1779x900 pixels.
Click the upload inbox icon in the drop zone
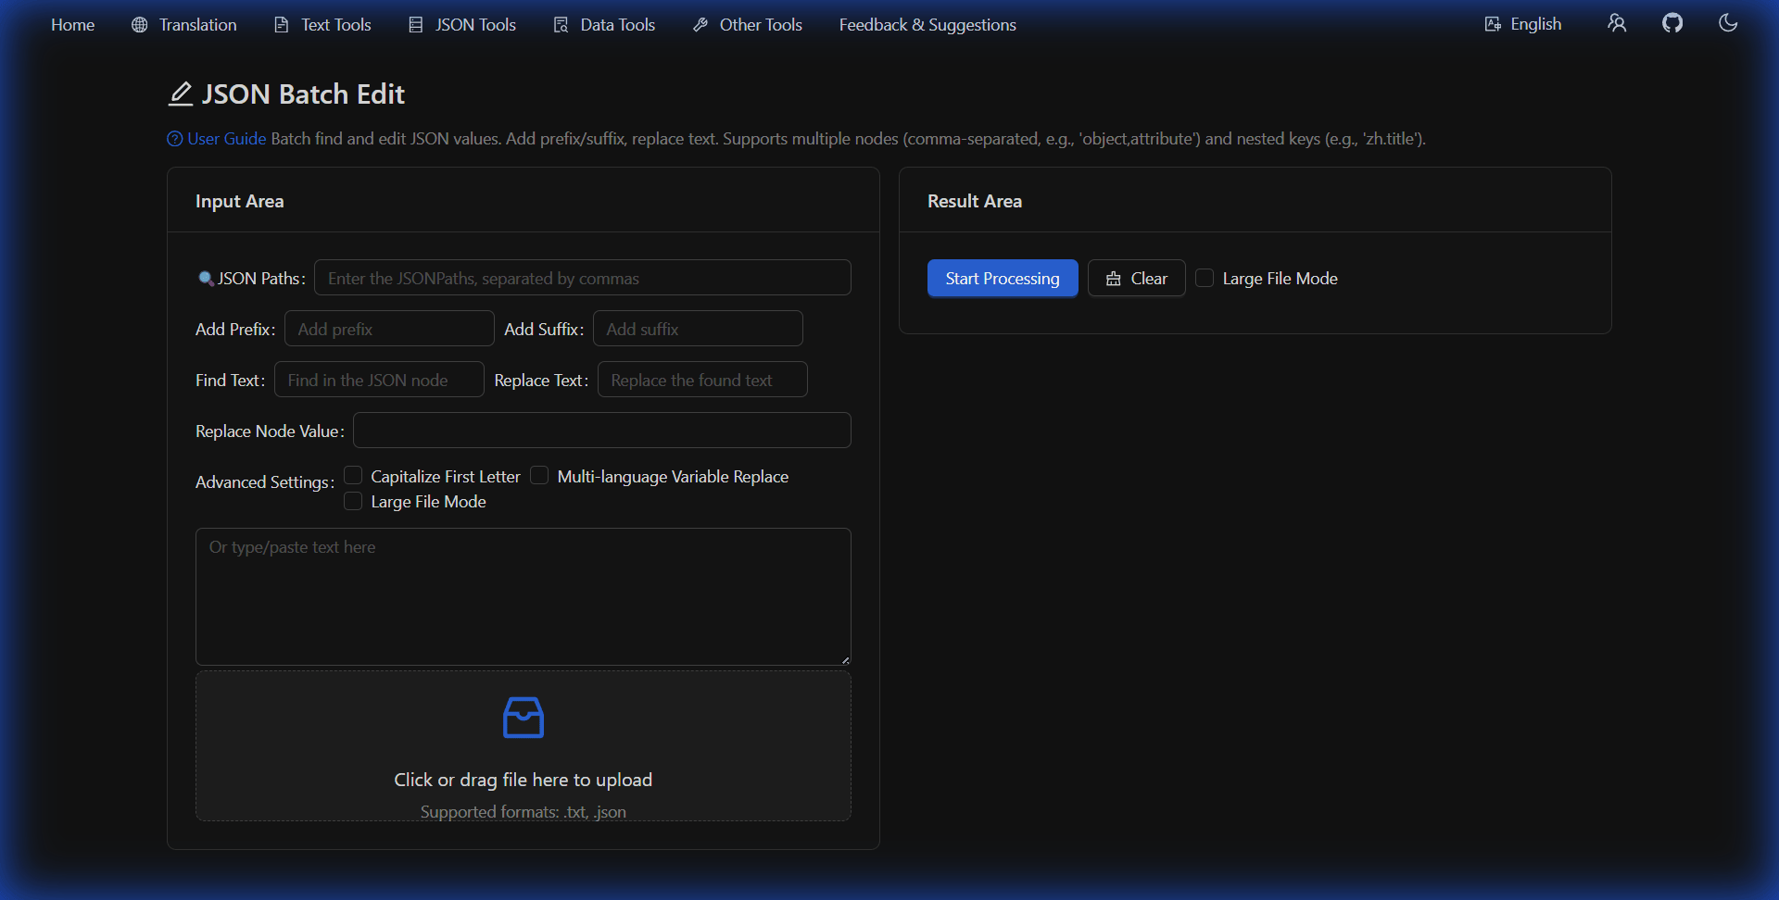pyautogui.click(x=524, y=717)
